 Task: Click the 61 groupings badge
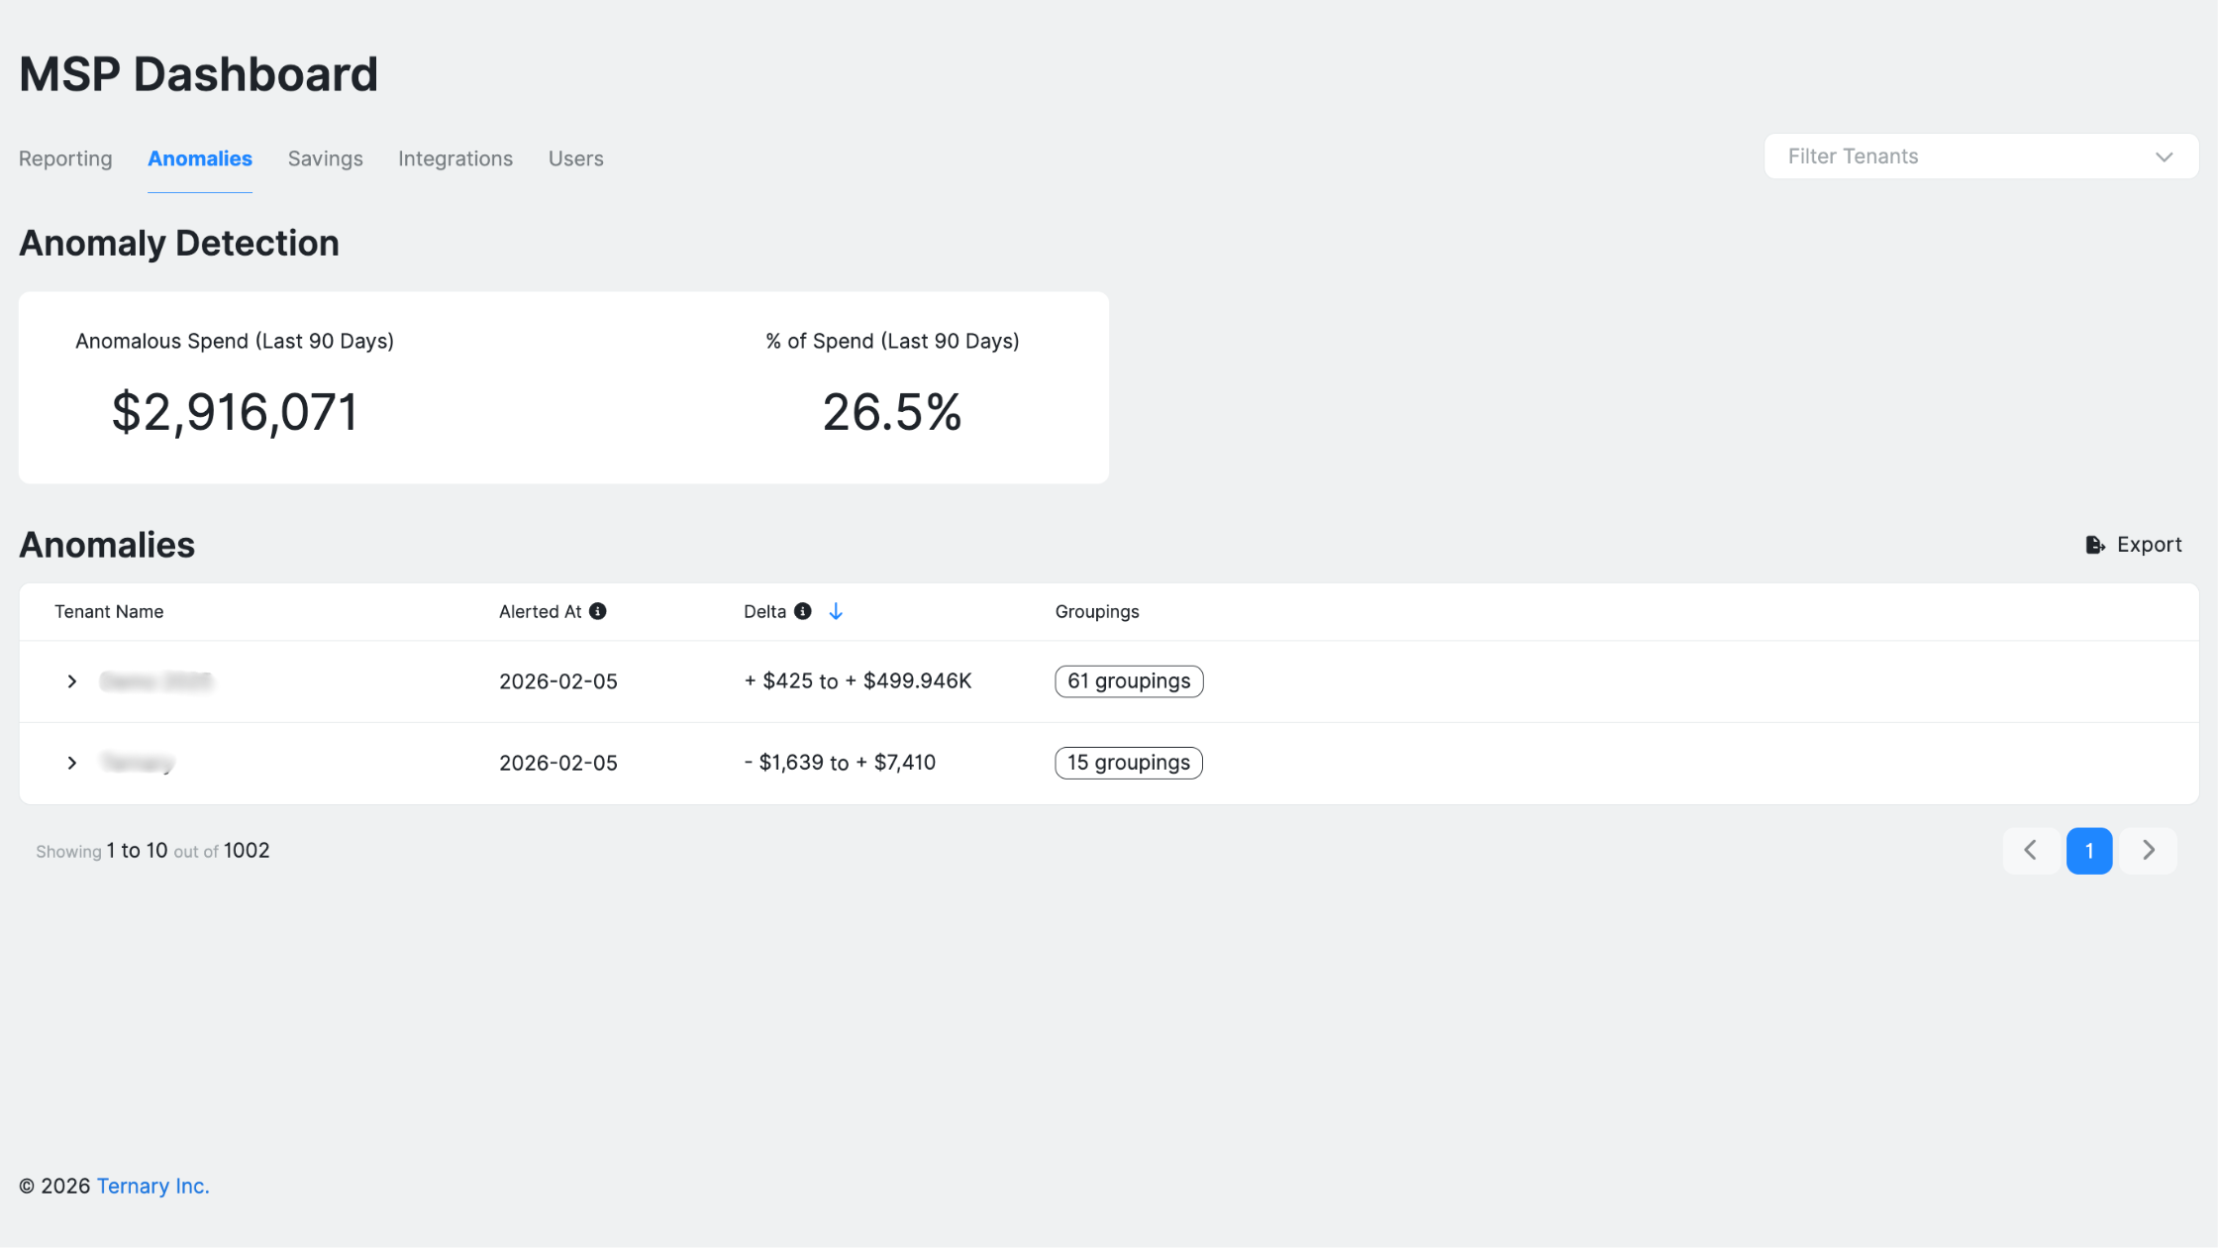(x=1129, y=681)
